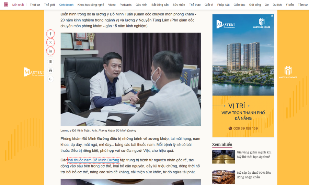Click the copper pipes news thumbnail
Screen dimensions: 309x185
tap(223, 177)
